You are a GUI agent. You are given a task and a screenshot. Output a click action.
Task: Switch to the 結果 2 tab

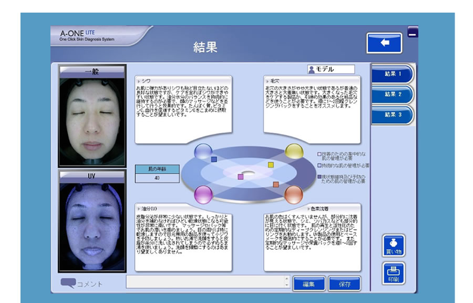(x=393, y=94)
